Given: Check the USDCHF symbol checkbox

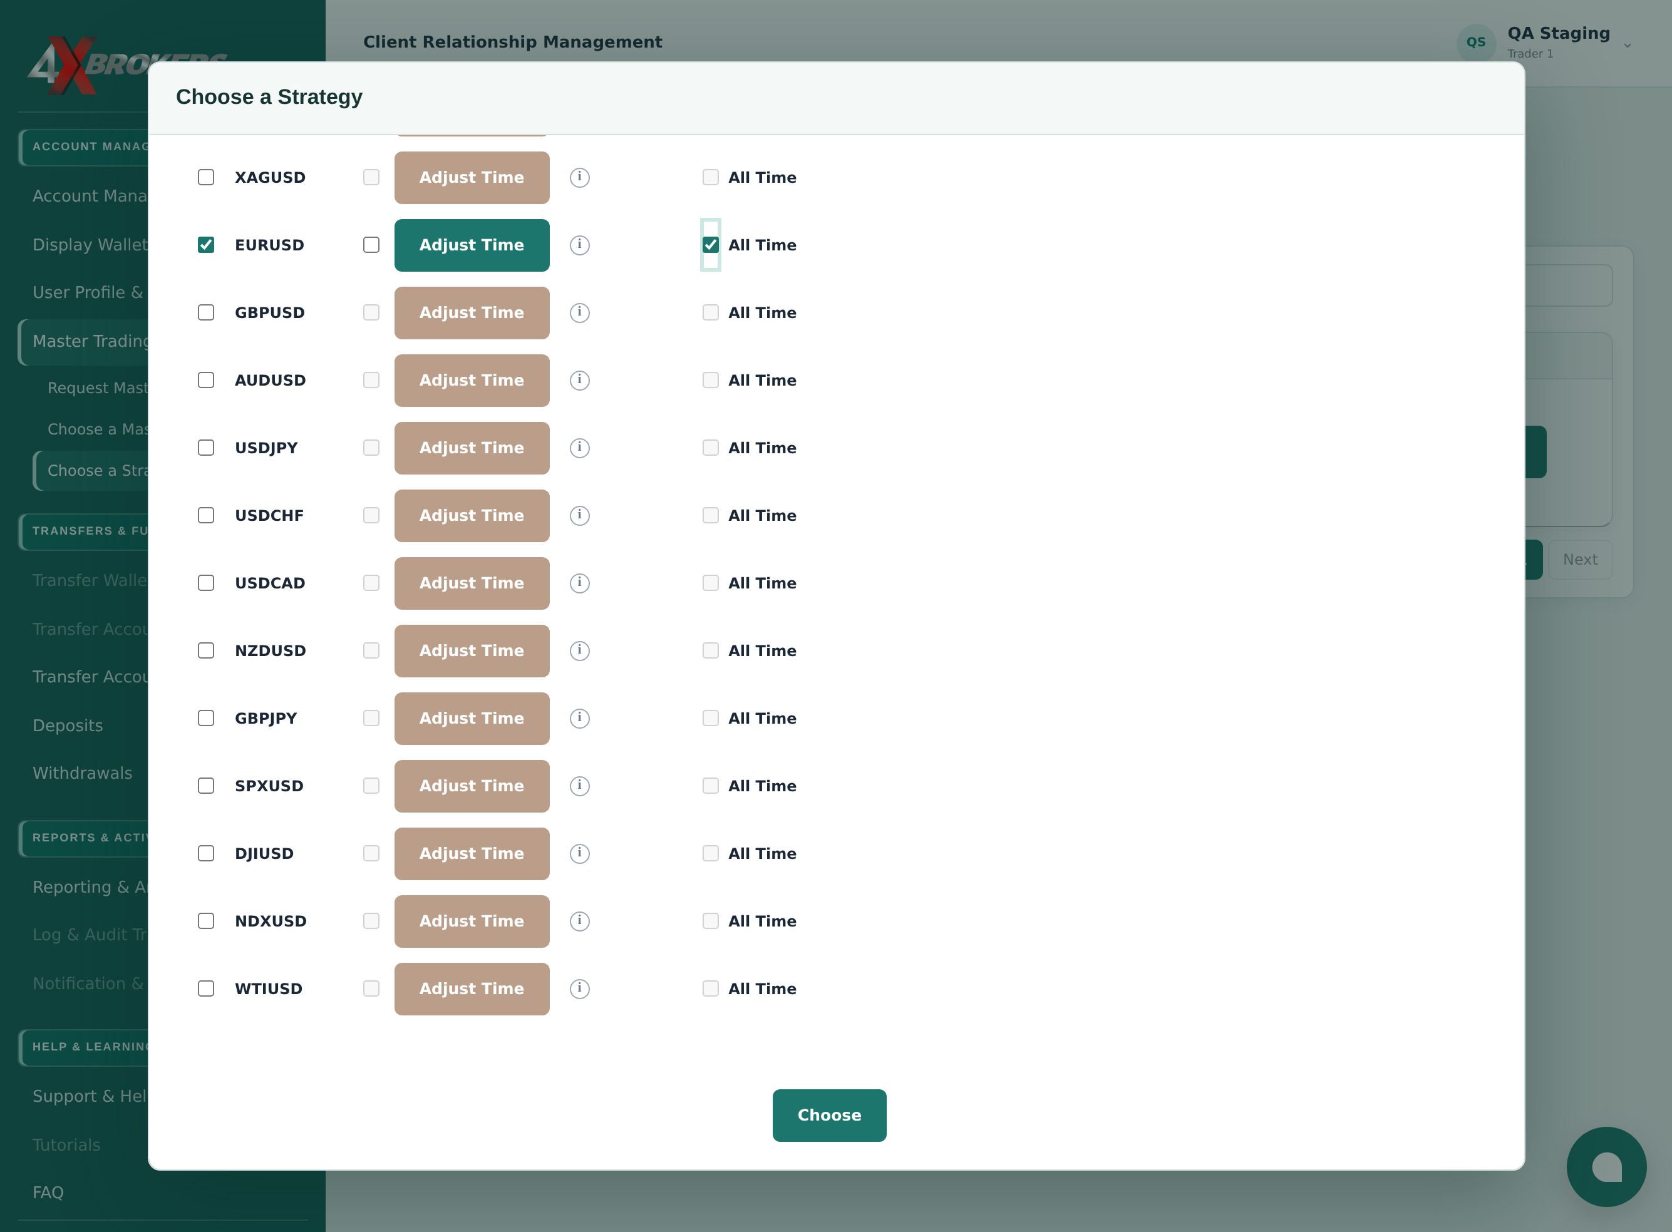Looking at the screenshot, I should 206,515.
